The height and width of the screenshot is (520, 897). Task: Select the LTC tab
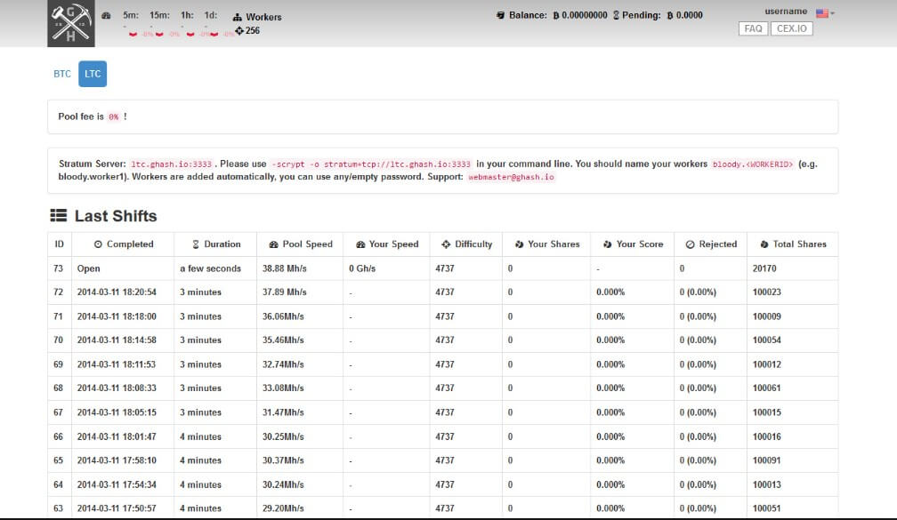coord(93,74)
